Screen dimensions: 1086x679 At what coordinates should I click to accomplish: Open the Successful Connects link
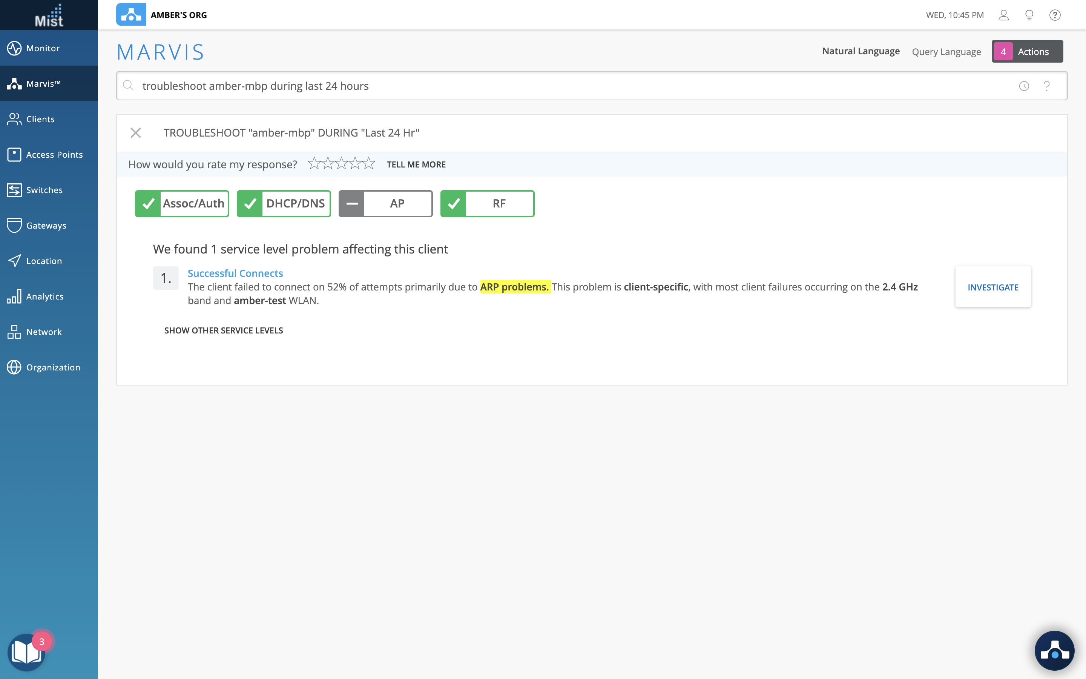235,273
